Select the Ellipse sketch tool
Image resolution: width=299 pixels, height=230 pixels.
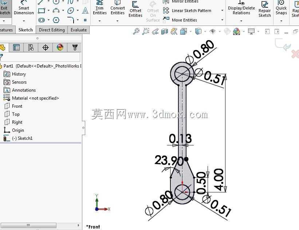click(71, 11)
